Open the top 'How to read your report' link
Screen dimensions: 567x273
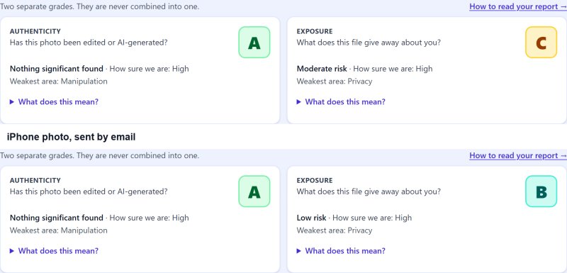(518, 6)
